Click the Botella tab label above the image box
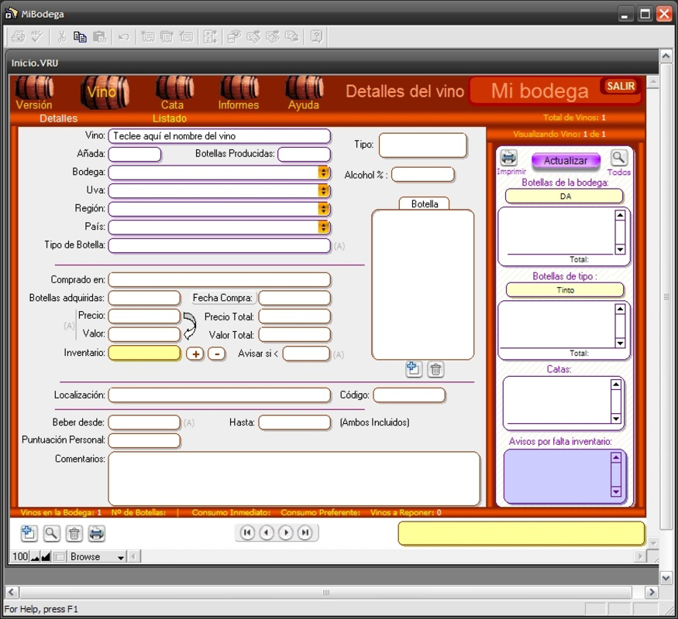Image resolution: width=678 pixels, height=619 pixels. pyautogui.click(x=424, y=203)
